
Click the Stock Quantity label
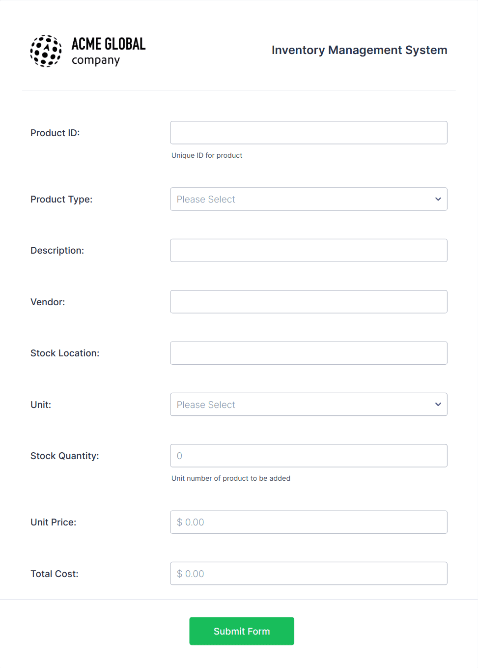click(x=65, y=456)
